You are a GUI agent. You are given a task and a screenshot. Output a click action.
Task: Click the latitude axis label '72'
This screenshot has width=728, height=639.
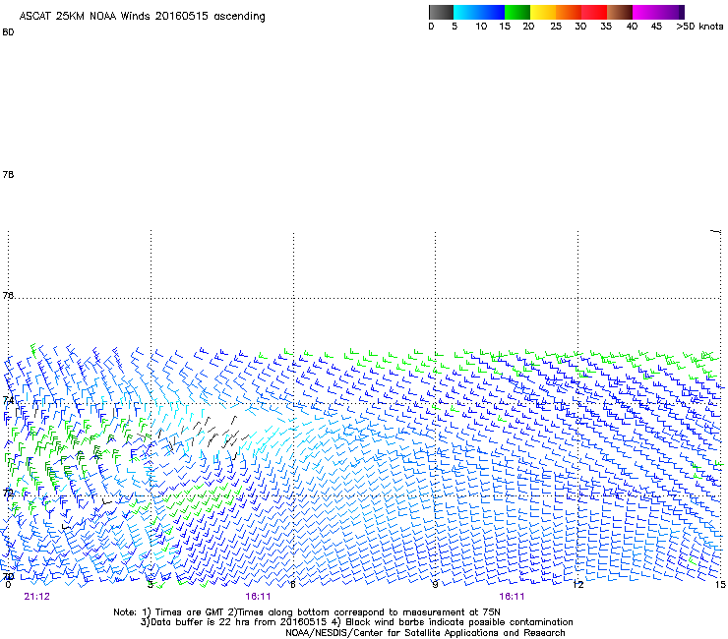point(8,493)
